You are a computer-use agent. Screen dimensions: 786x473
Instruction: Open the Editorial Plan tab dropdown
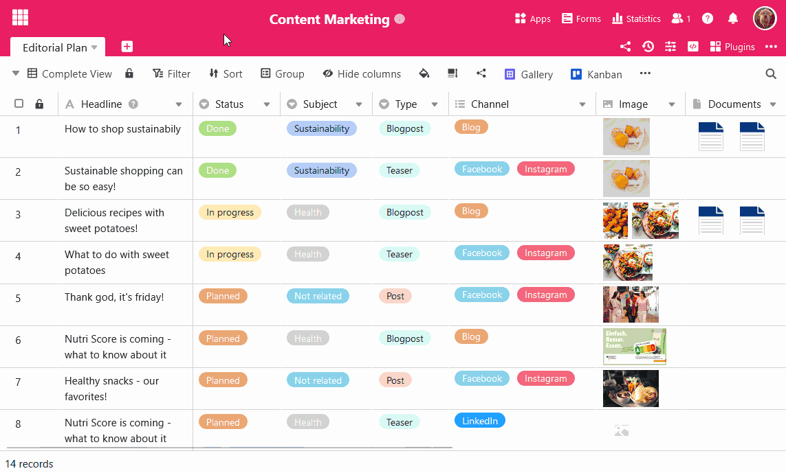[x=94, y=47]
